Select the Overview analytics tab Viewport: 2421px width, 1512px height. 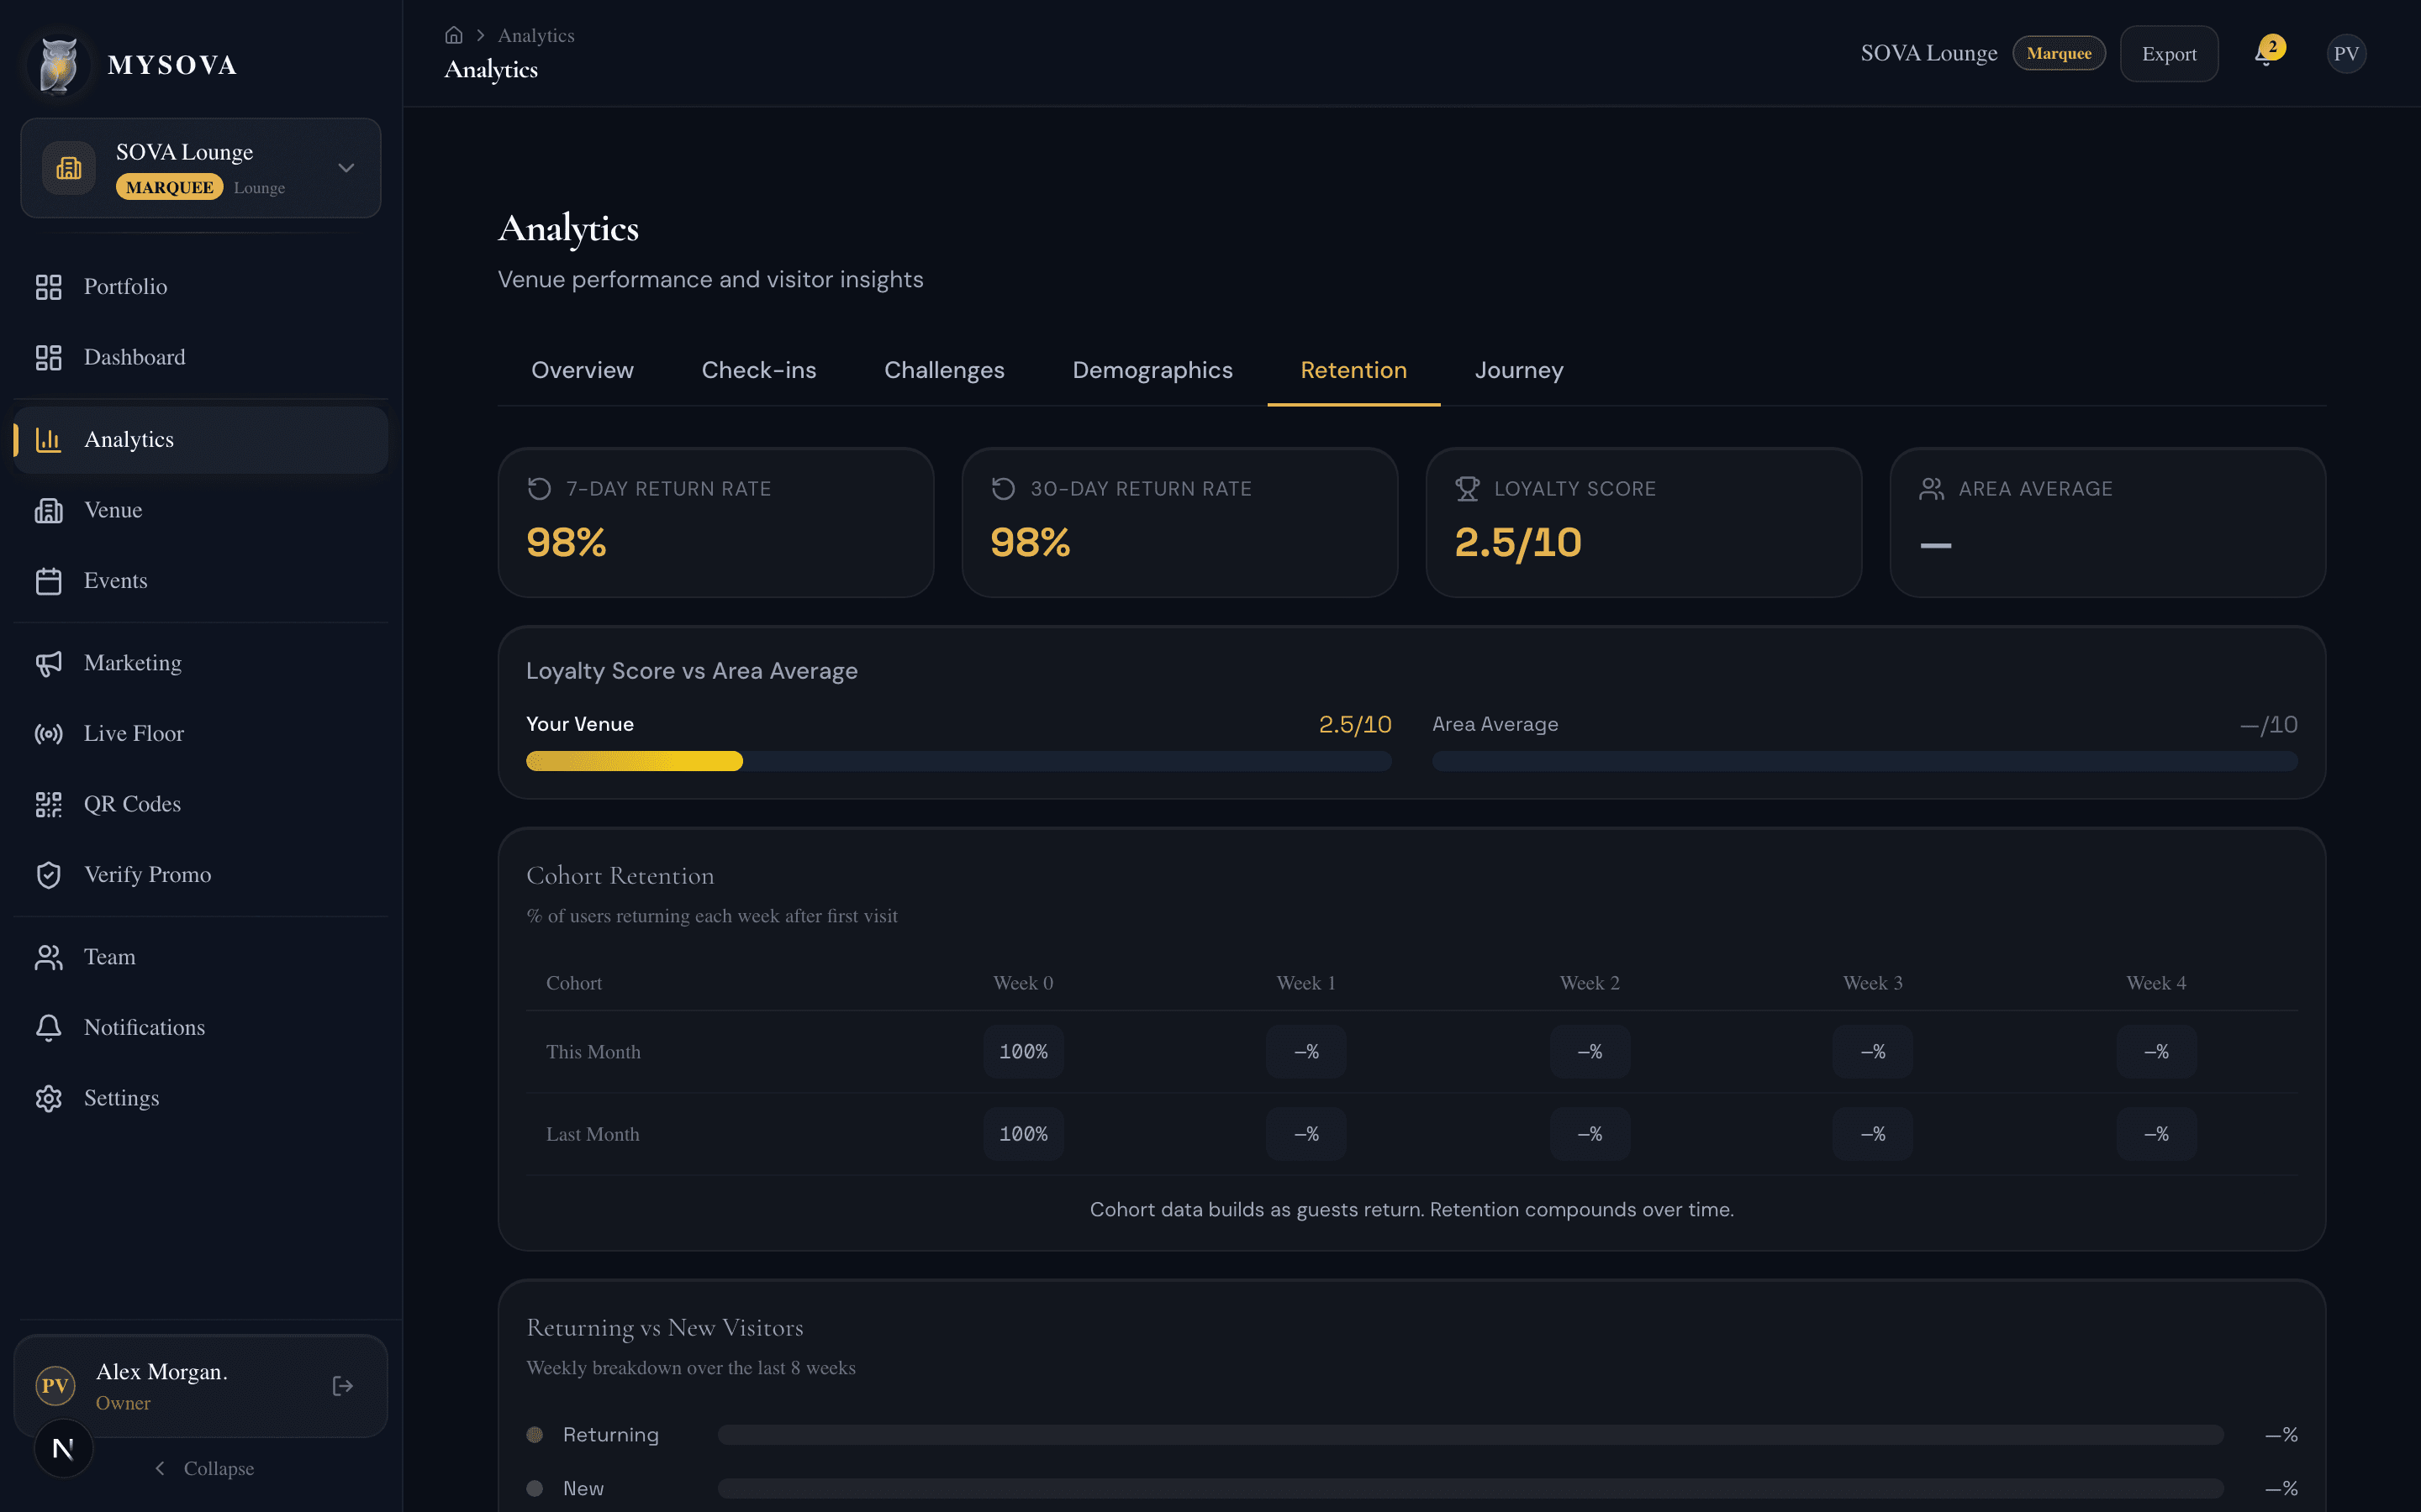[x=583, y=370]
